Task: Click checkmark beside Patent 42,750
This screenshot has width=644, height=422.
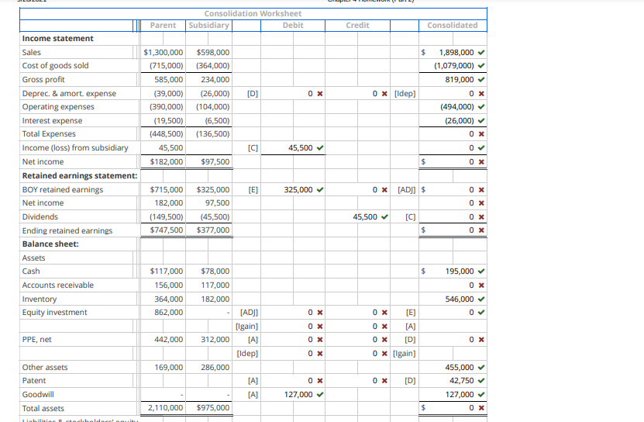Action: (481, 380)
